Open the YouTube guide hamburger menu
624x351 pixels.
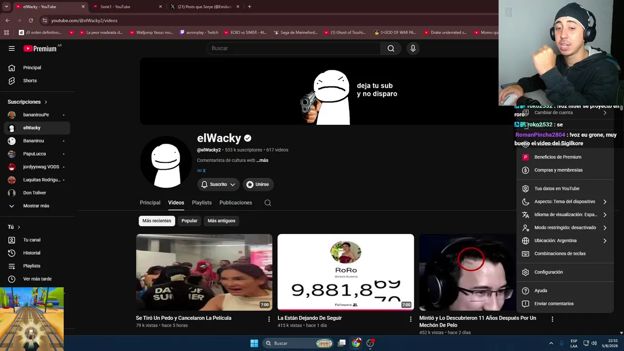12,48
